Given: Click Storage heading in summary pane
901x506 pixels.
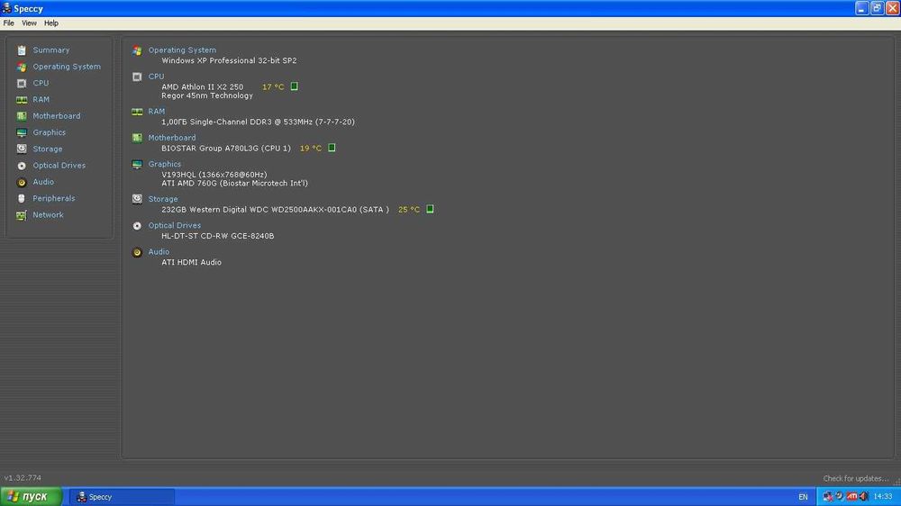Looking at the screenshot, I should click(163, 199).
